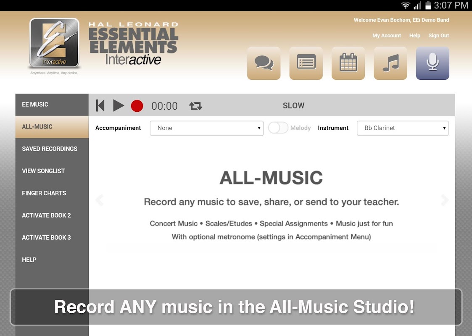Screen dimensions: 472x336
Task: Open SAVED RECORDINGS in the sidebar
Action: pos(52,149)
